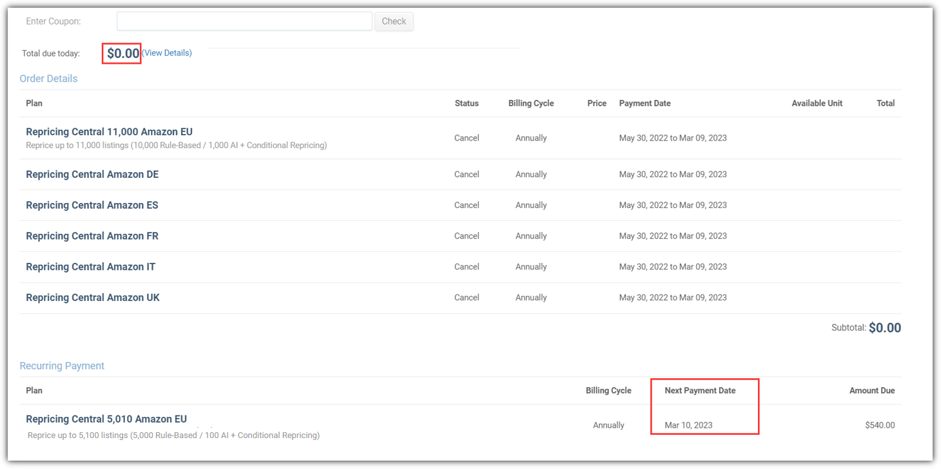Click the Next Payment Date column header

click(x=700, y=390)
